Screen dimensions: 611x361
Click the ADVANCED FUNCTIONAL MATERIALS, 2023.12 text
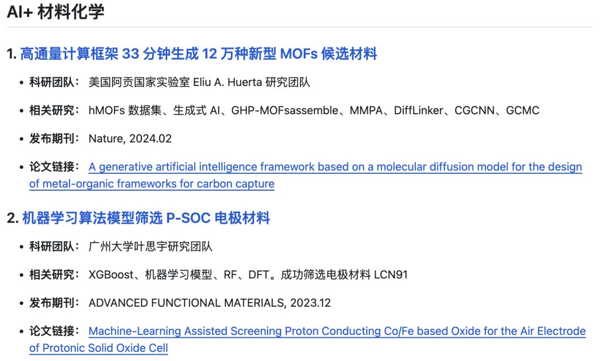pos(209,303)
